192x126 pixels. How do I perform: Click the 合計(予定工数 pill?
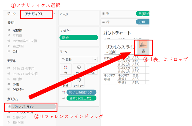[x=81, y=98]
